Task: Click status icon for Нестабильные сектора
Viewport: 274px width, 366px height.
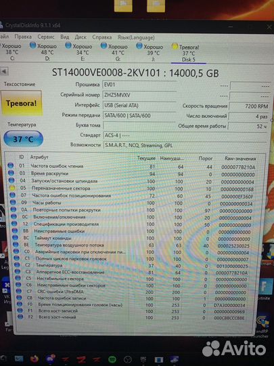Action: pyautogui.click(x=18, y=279)
